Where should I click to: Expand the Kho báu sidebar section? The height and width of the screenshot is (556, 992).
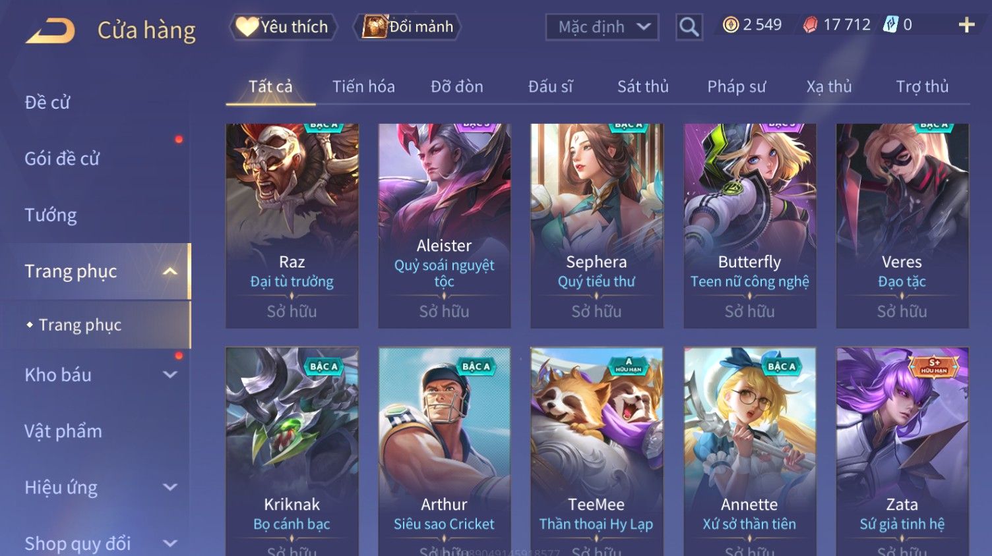170,375
